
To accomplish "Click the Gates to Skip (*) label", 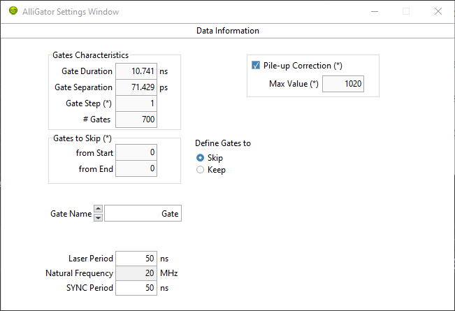I will pyautogui.click(x=82, y=138).
